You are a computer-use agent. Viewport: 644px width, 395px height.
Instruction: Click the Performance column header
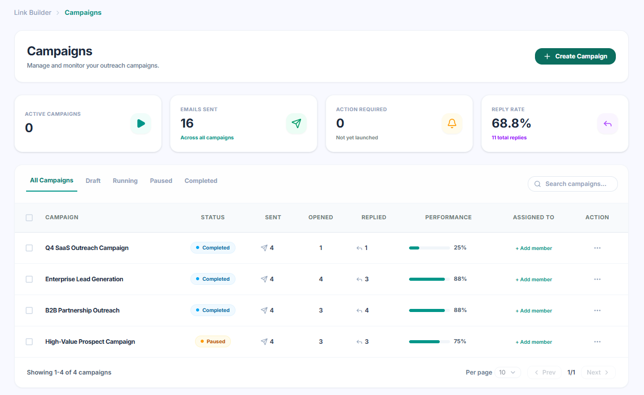tap(448, 218)
